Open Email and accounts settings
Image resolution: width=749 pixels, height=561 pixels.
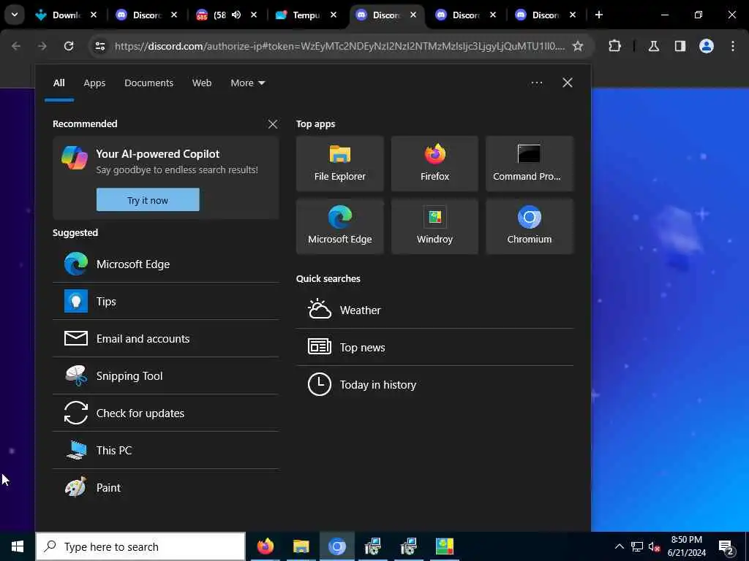(x=165, y=339)
